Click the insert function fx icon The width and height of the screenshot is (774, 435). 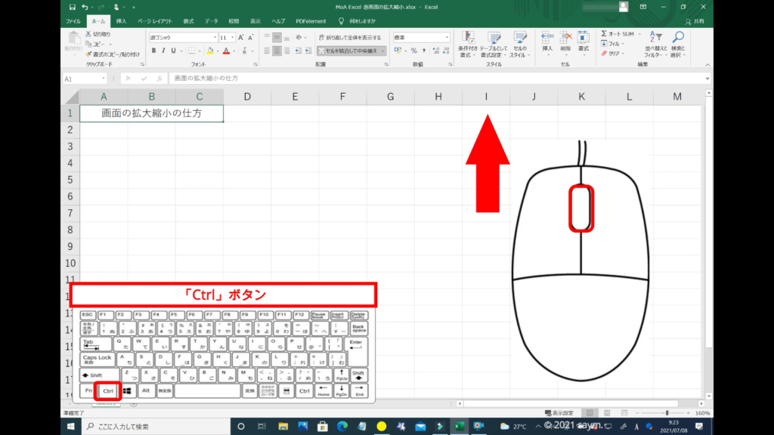[x=159, y=79]
